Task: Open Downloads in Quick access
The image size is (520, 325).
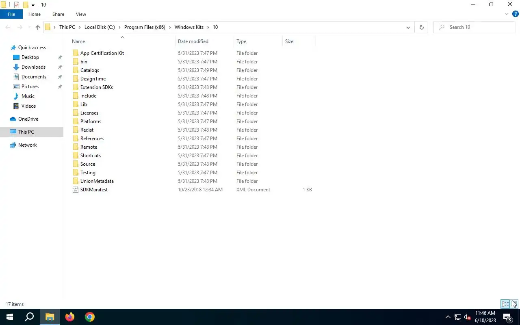Action: [x=33, y=67]
